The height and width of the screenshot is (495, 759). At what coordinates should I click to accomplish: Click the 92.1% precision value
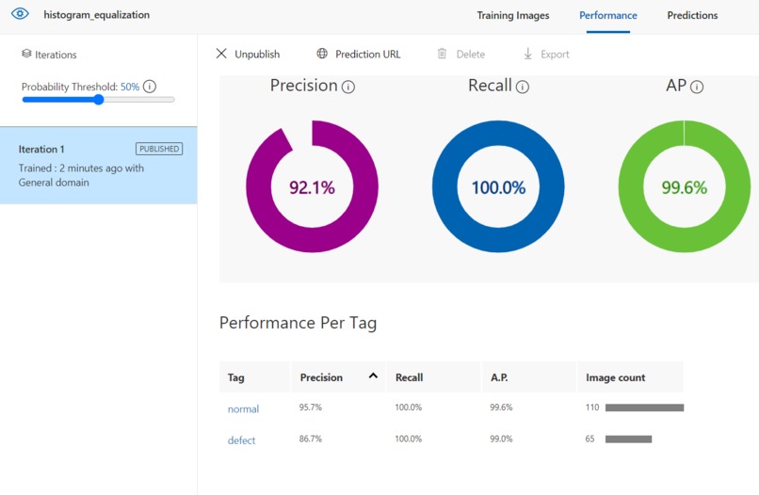(312, 187)
